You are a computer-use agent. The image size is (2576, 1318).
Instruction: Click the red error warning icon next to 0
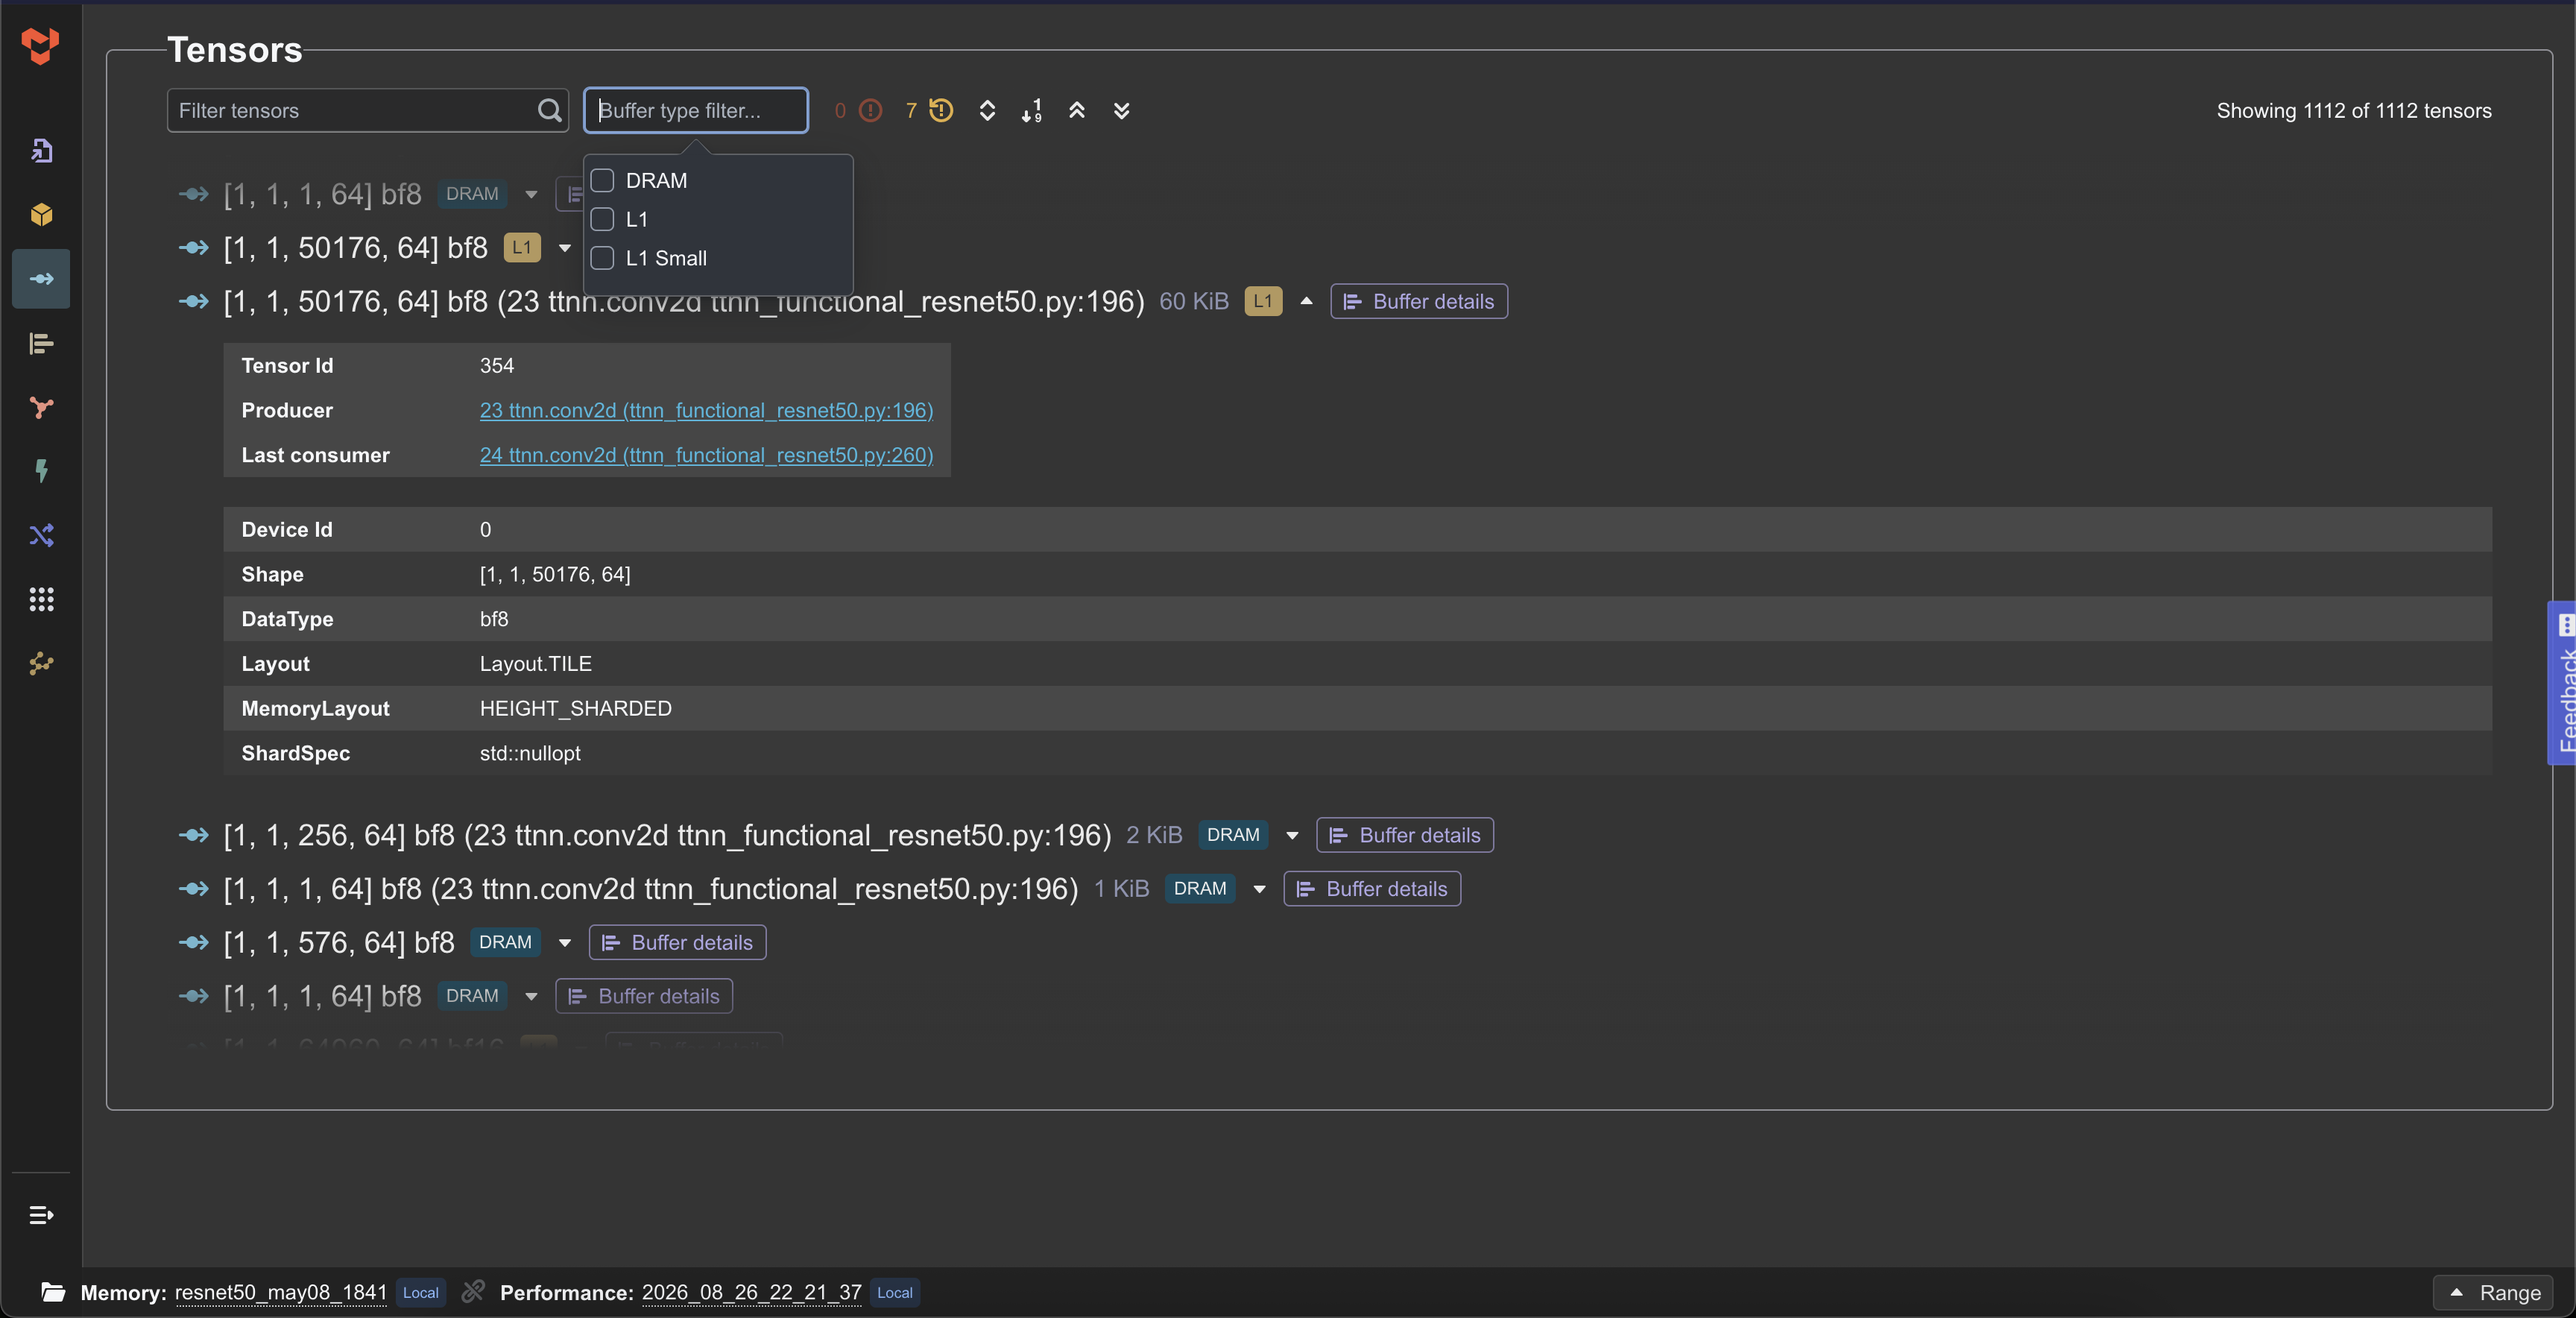[x=871, y=110]
